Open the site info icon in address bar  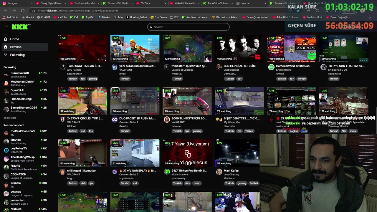pos(33,11)
